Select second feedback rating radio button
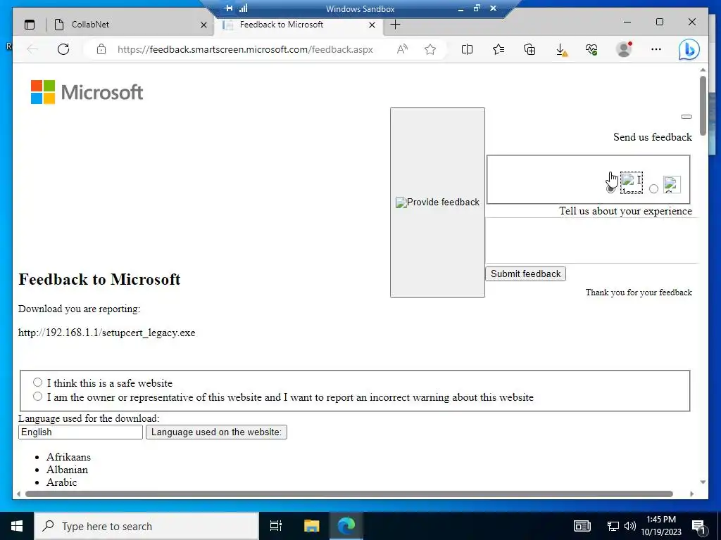Screen dimensions: 721x540 coord(653,188)
